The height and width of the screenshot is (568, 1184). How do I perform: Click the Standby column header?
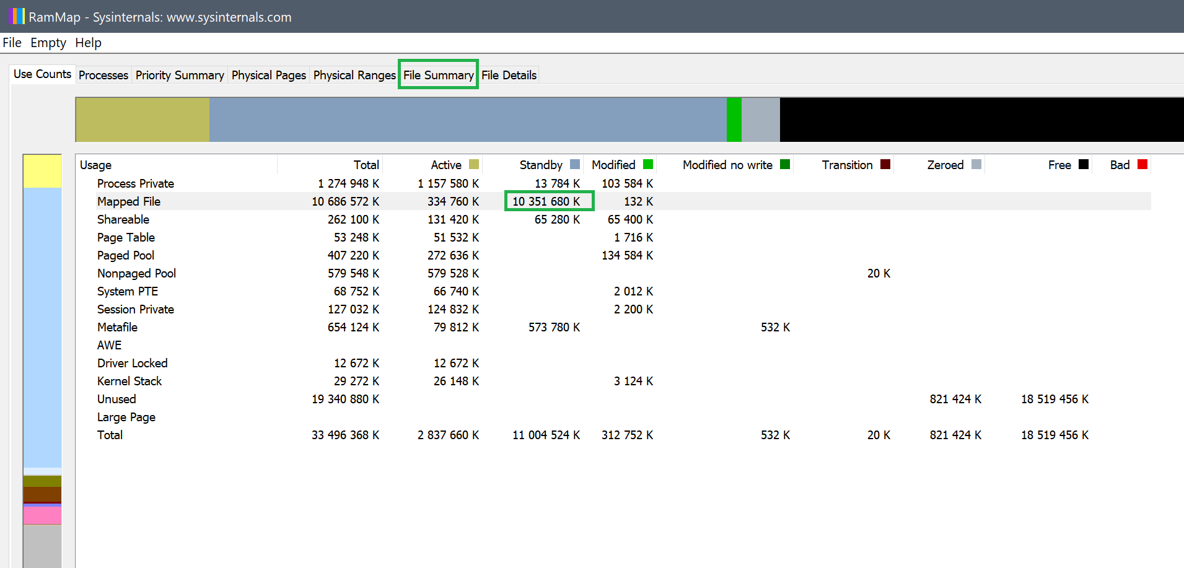tap(533, 165)
